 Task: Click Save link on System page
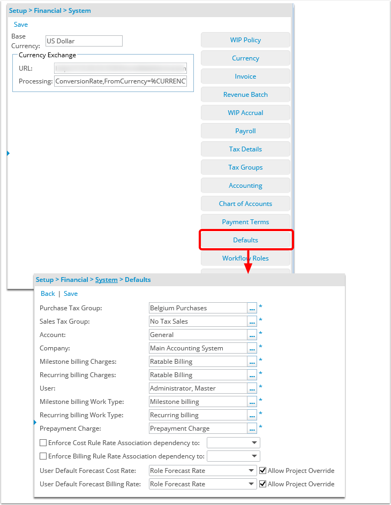coord(21,25)
